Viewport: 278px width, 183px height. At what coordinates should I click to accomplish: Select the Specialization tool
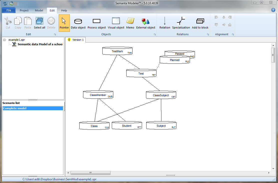[181, 23]
